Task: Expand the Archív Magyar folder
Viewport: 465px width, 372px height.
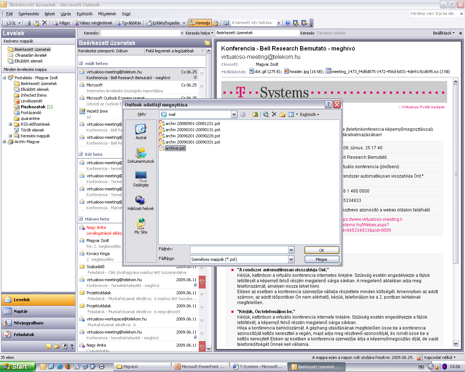Action: pyautogui.click(x=4, y=142)
